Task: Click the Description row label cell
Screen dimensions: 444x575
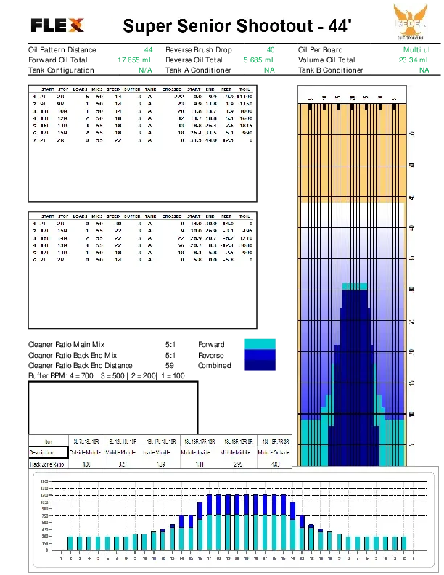Action: pyautogui.click(x=49, y=452)
